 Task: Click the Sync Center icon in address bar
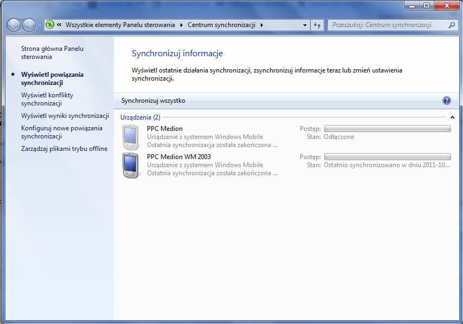pyautogui.click(x=50, y=24)
